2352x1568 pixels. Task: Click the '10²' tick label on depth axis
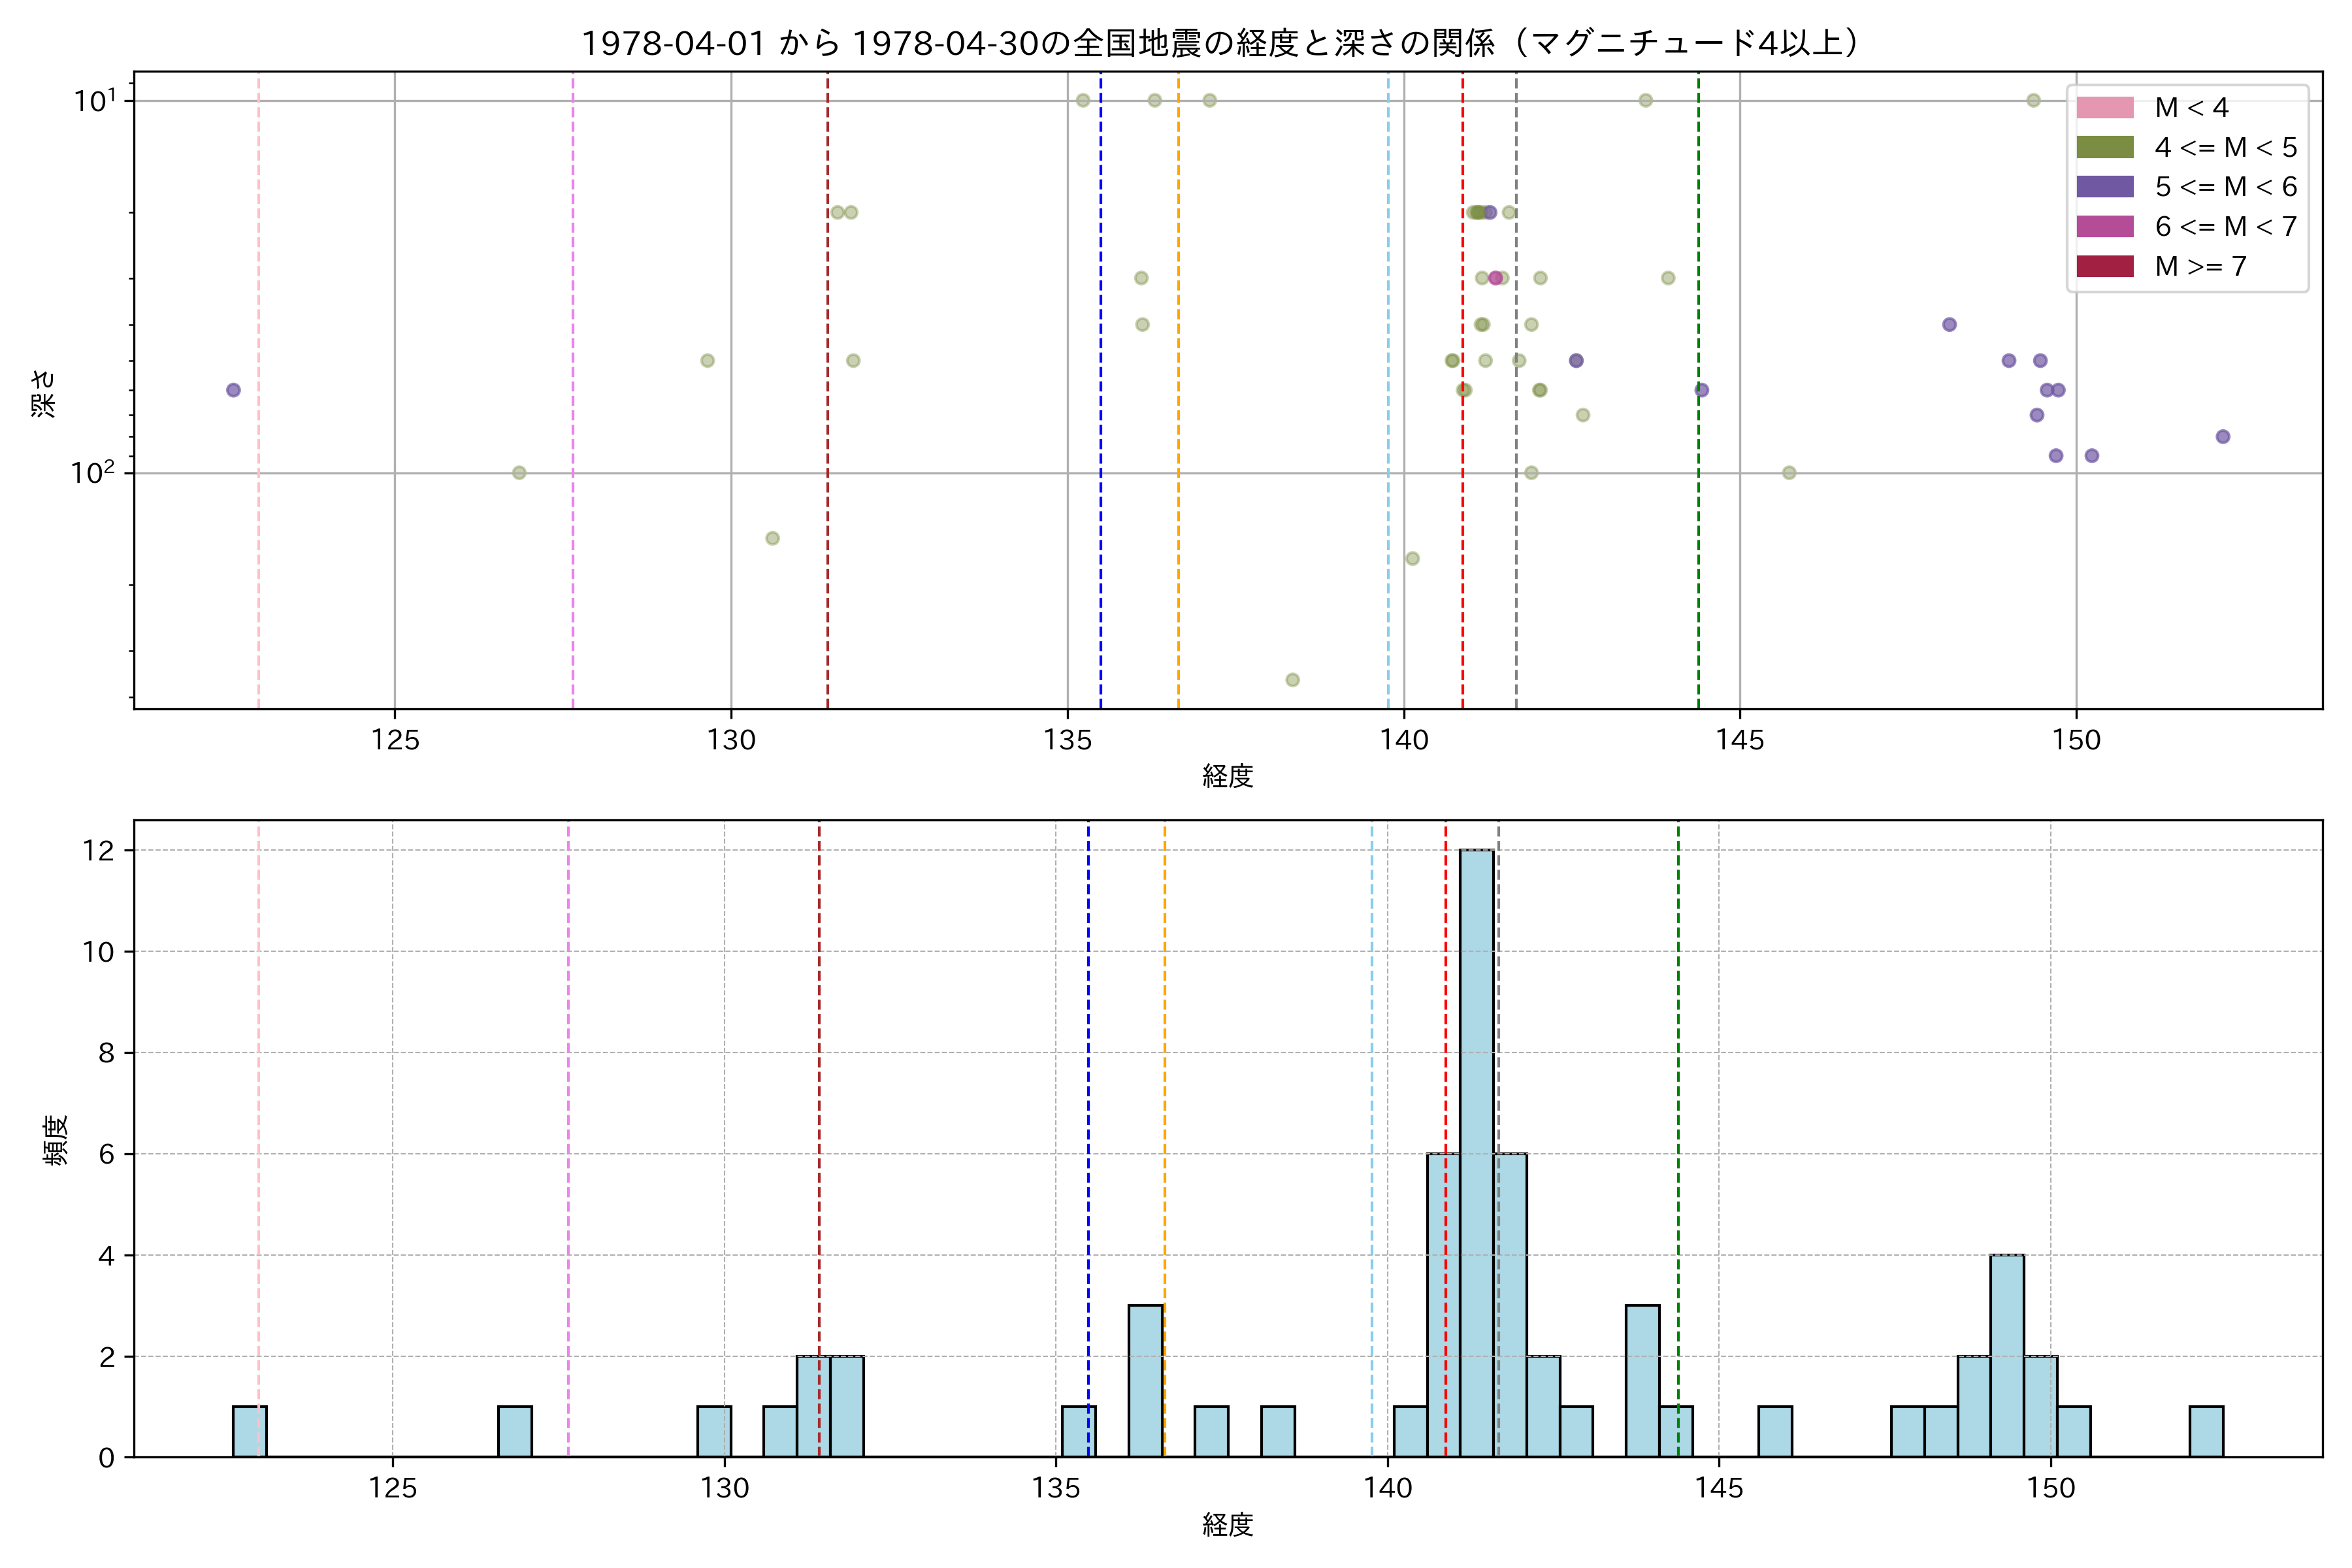point(93,472)
